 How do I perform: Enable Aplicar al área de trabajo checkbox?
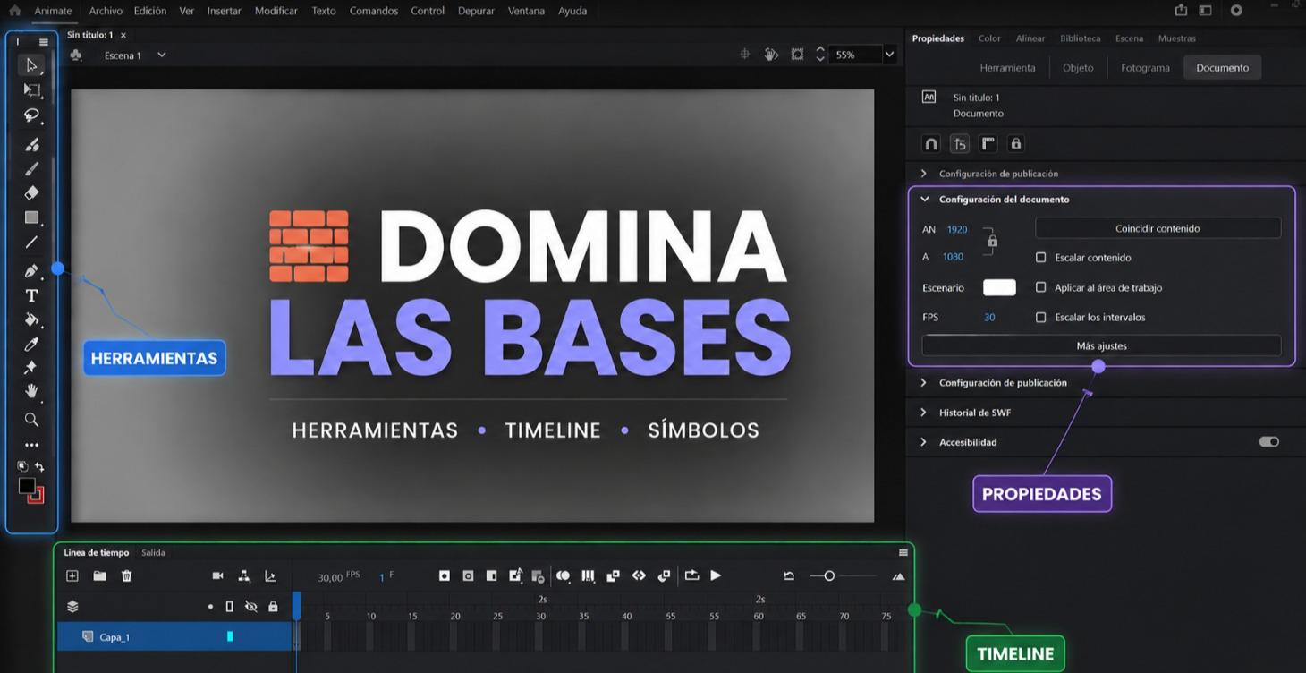tap(1040, 287)
